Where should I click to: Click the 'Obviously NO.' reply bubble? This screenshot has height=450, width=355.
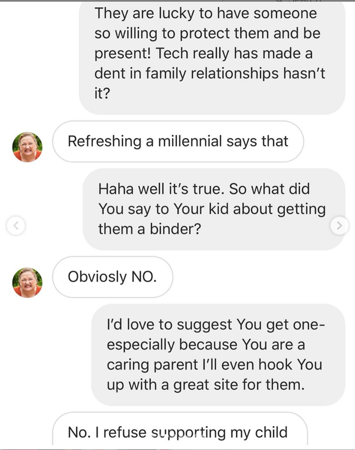(x=113, y=277)
